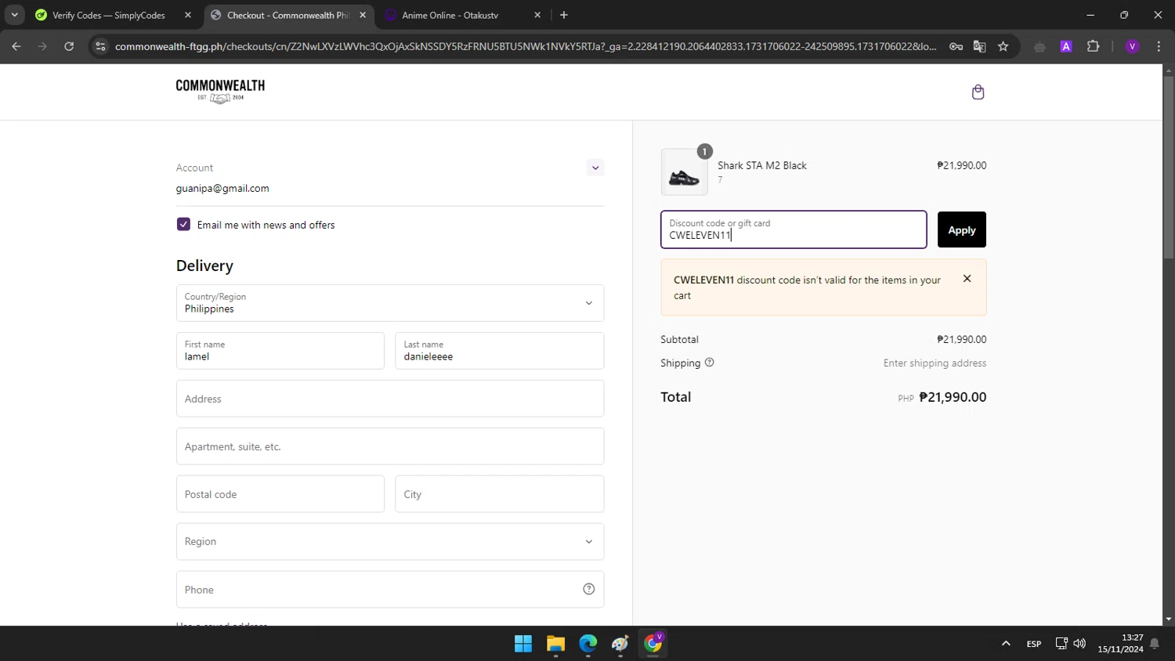Open the Chrome profile avatar

(1132, 46)
